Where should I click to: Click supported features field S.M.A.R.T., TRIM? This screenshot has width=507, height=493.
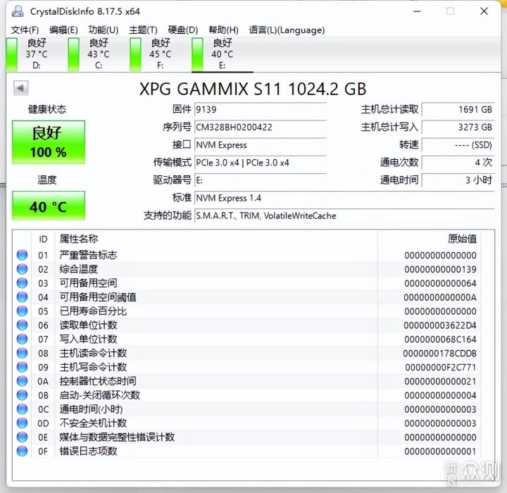tap(344, 216)
